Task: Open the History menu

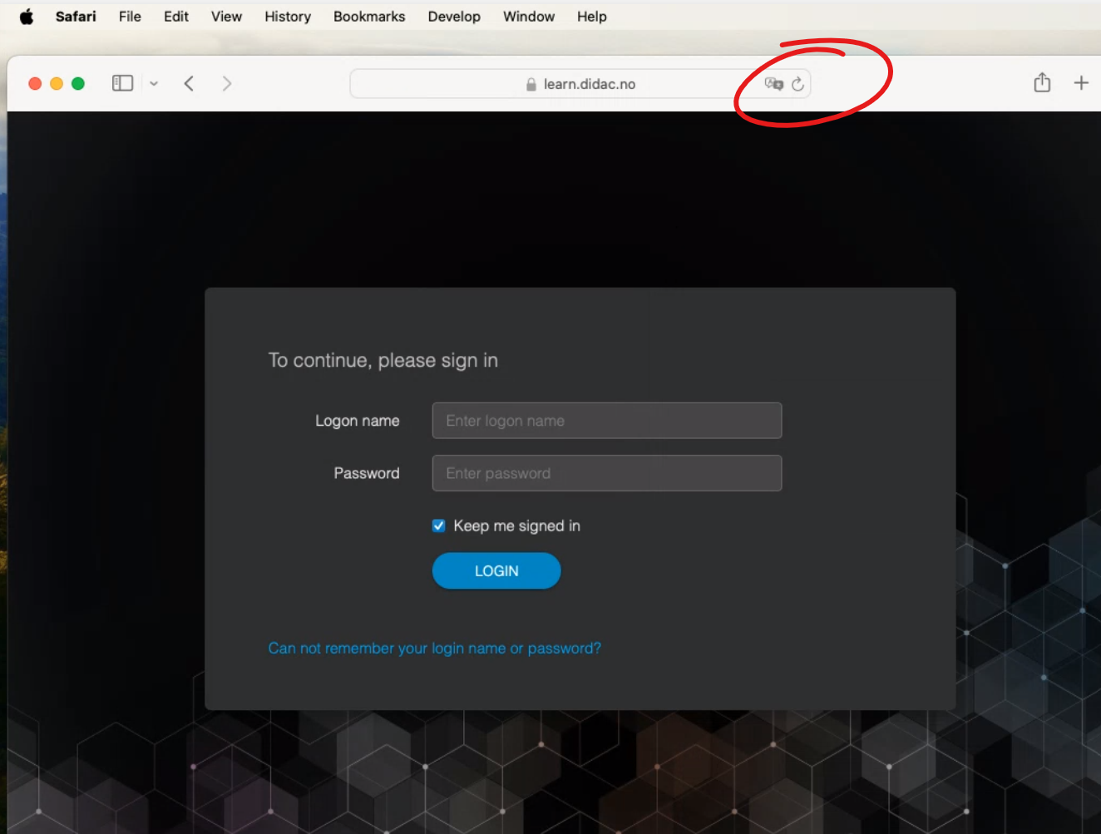Action: tap(287, 16)
